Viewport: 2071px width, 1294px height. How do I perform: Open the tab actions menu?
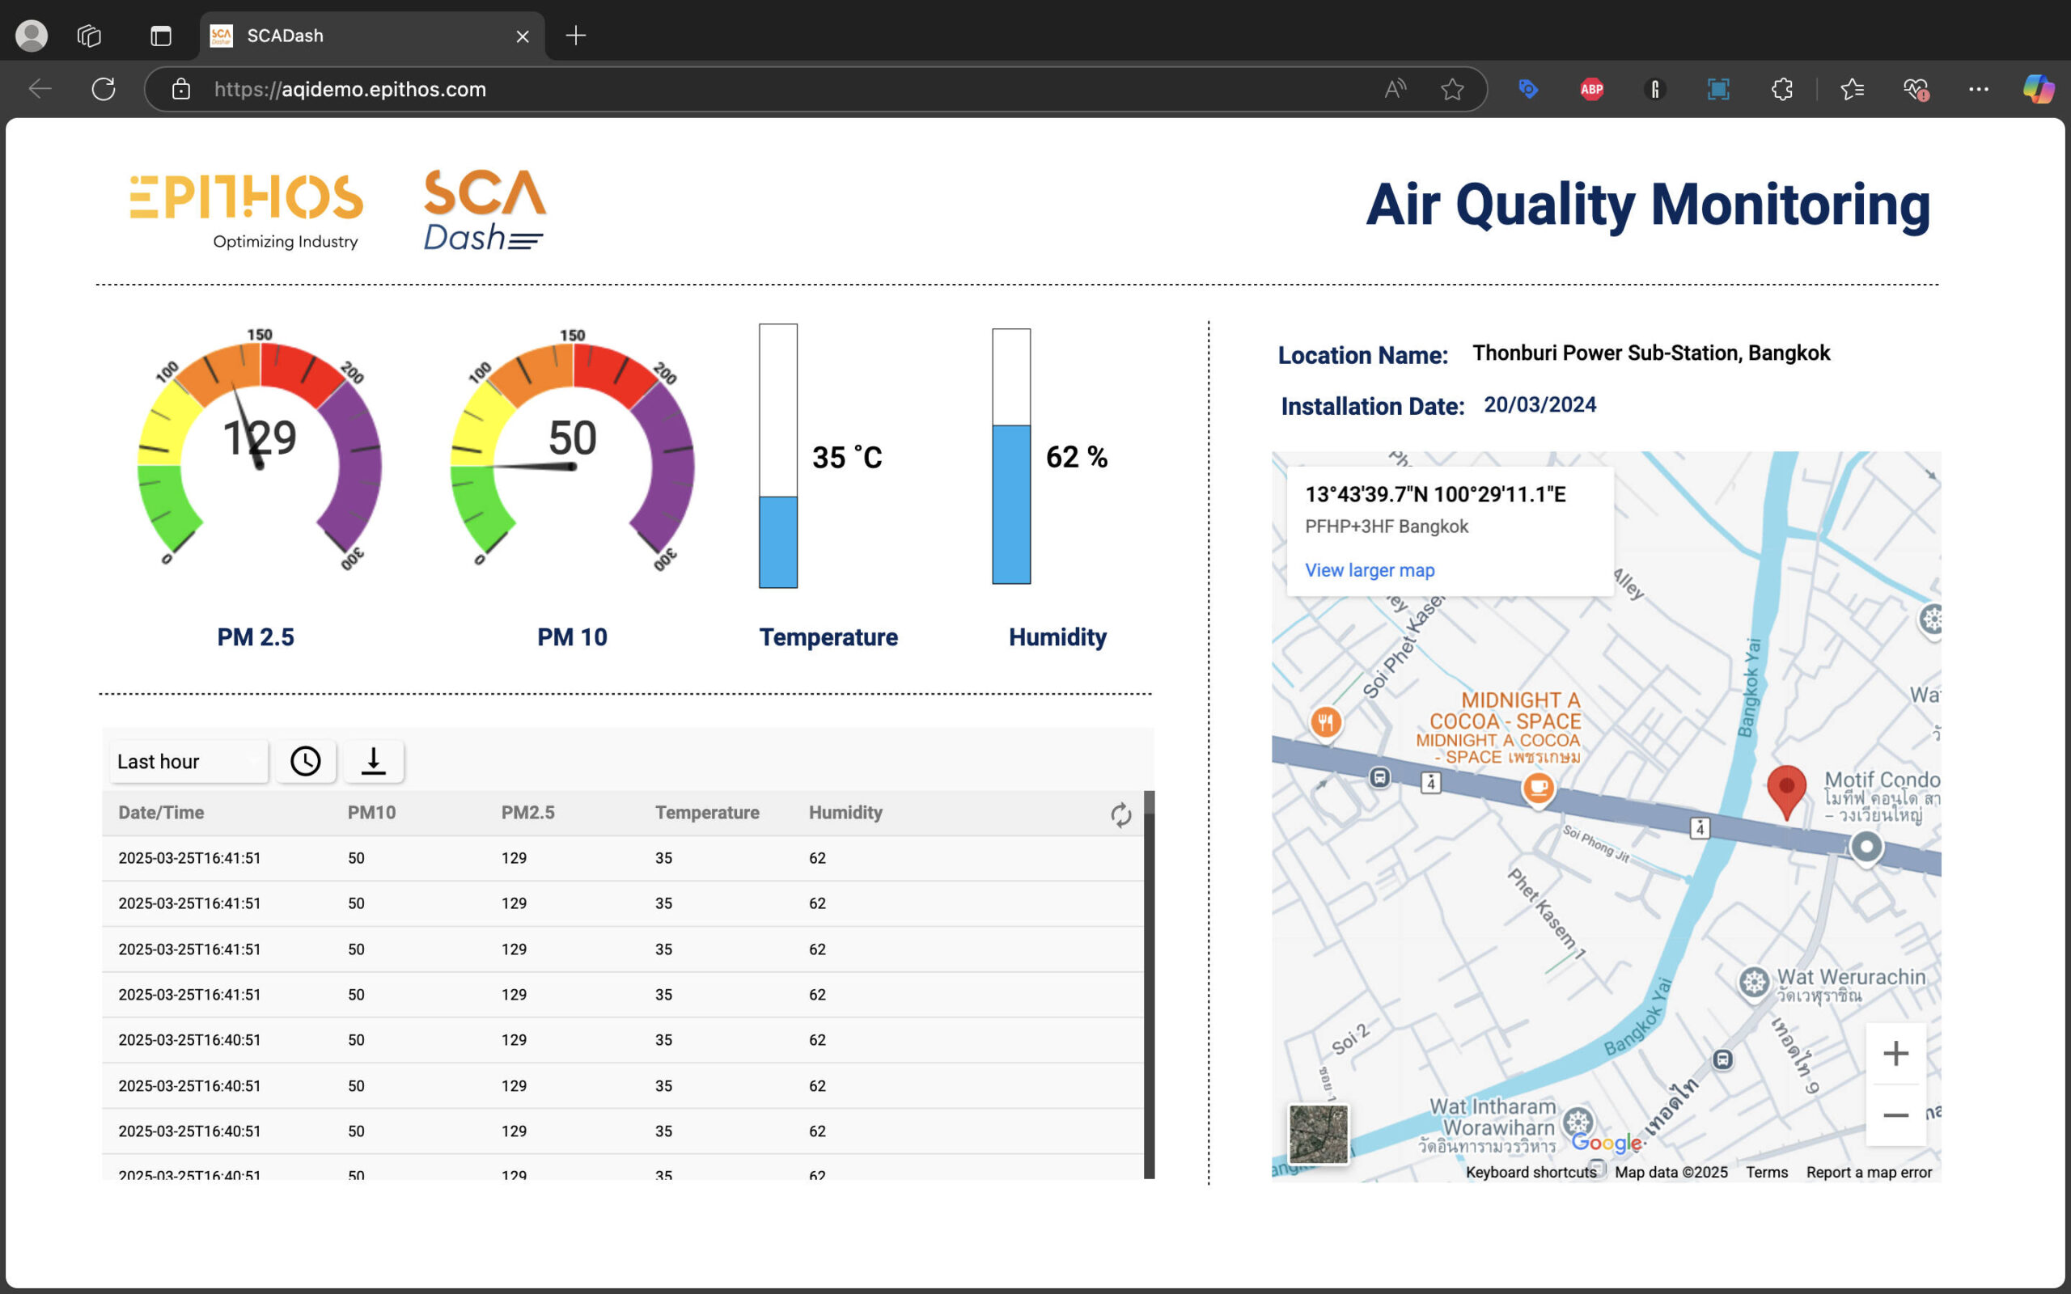click(x=161, y=36)
